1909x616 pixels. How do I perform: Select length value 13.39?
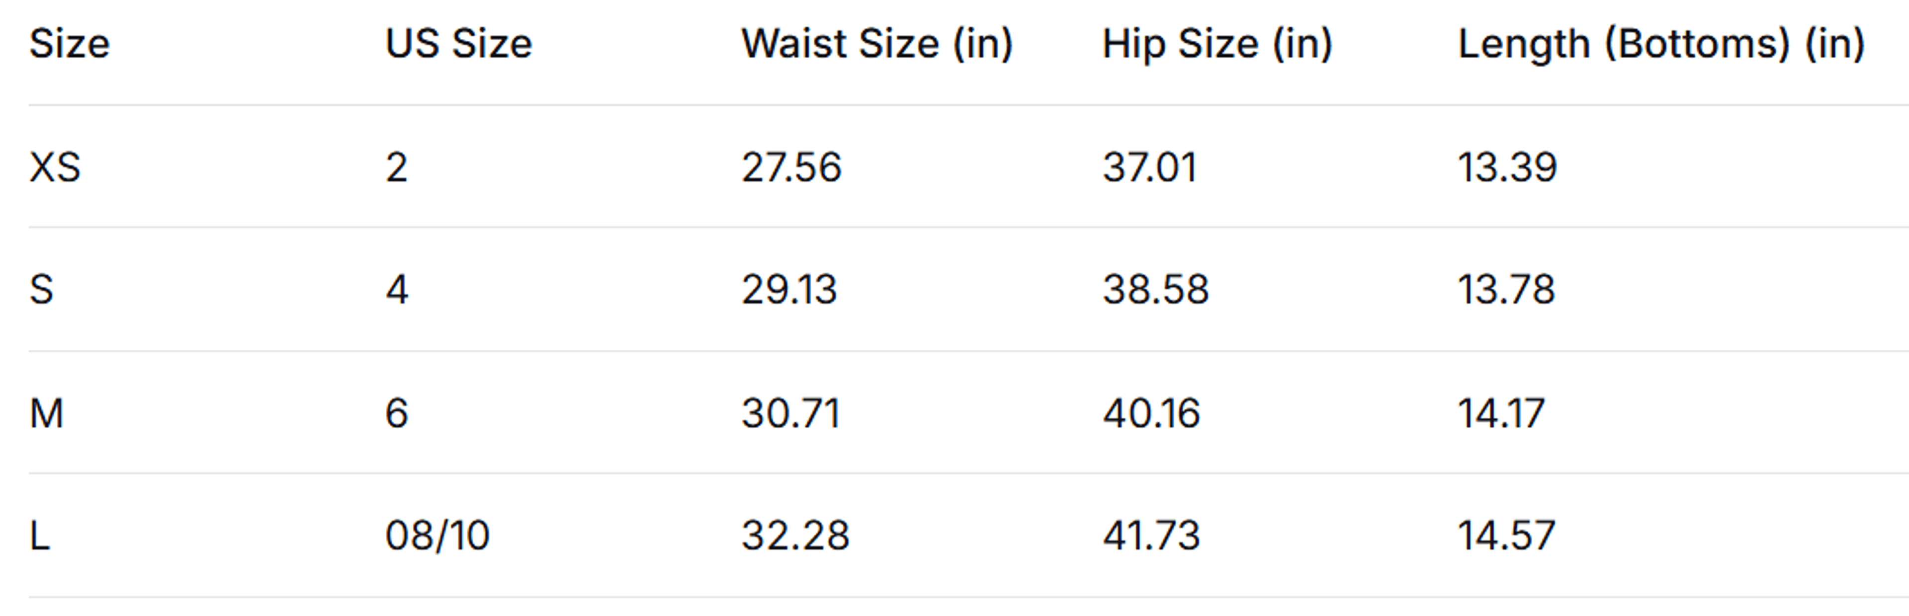point(1507,167)
